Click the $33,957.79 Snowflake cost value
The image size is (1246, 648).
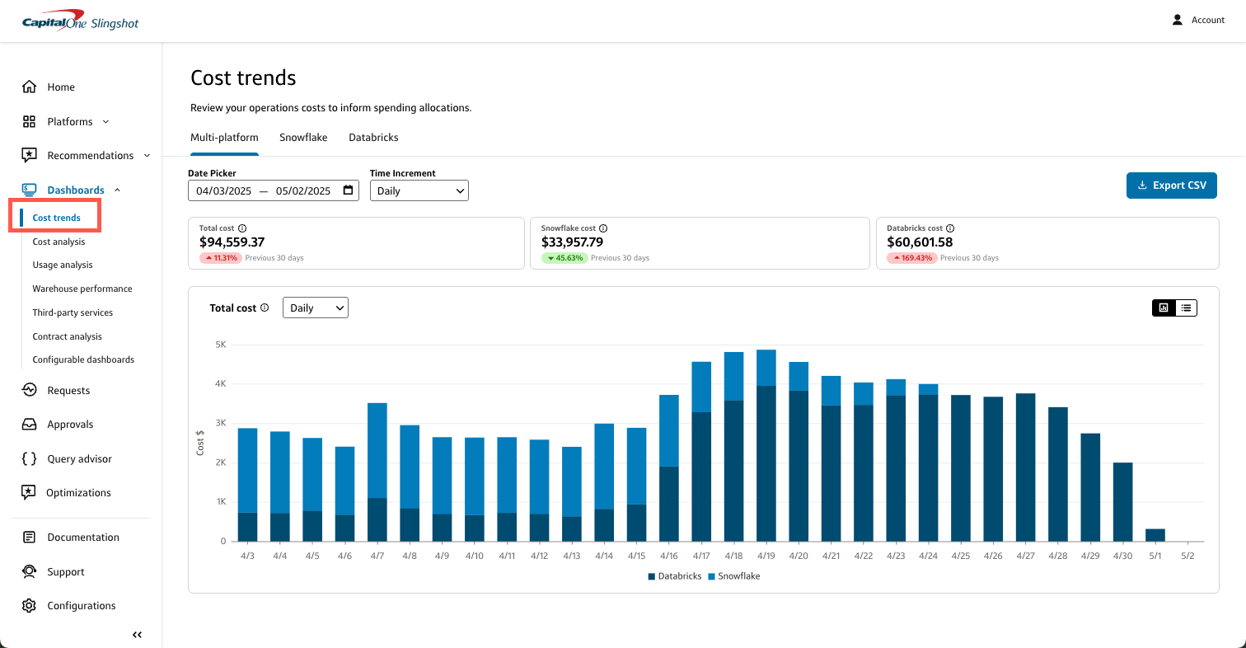[x=573, y=242]
